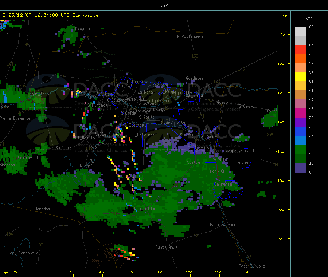The height and width of the screenshot is (277, 328).
Task: Click the Atuel_Norte place label
Action: click(173, 122)
